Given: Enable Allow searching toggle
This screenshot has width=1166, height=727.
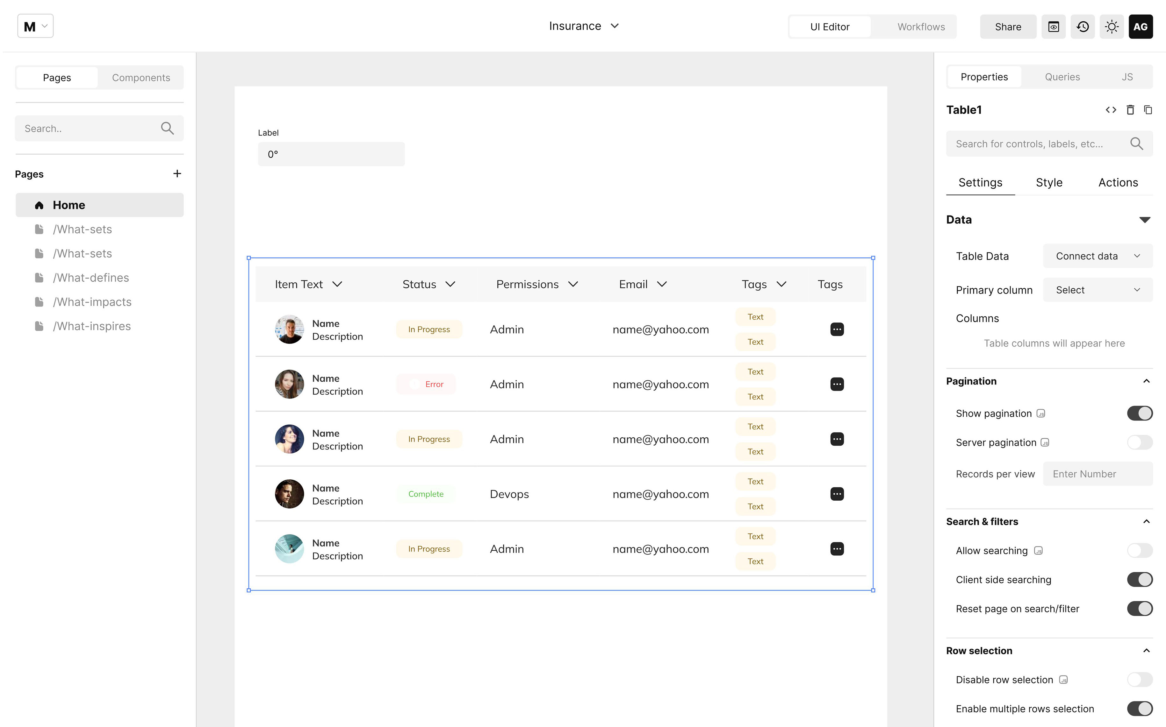Looking at the screenshot, I should pos(1140,551).
